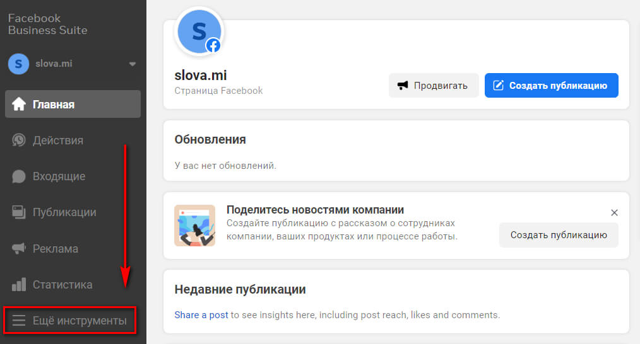The image size is (640, 344).
Task: Click the company news illustration thumbnail
Action: (x=194, y=226)
